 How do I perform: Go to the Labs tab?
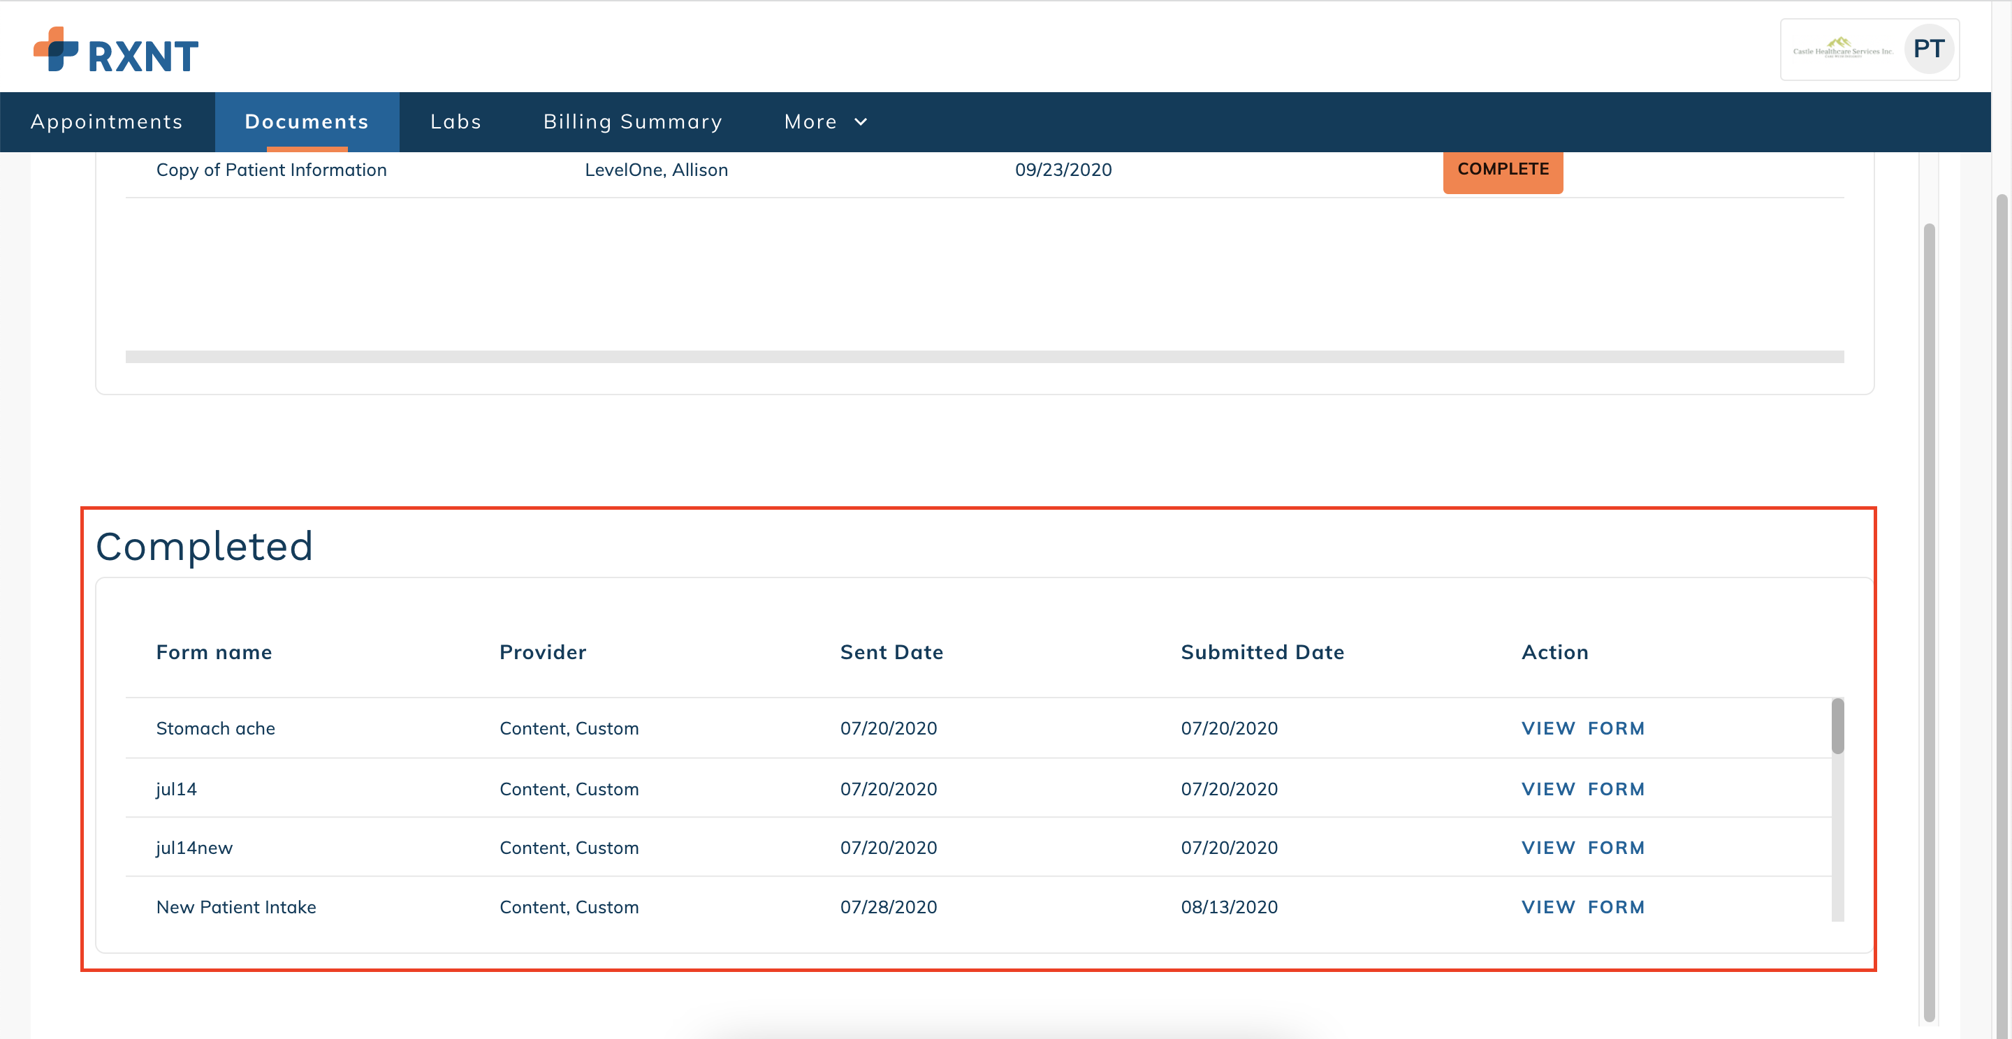pos(456,121)
